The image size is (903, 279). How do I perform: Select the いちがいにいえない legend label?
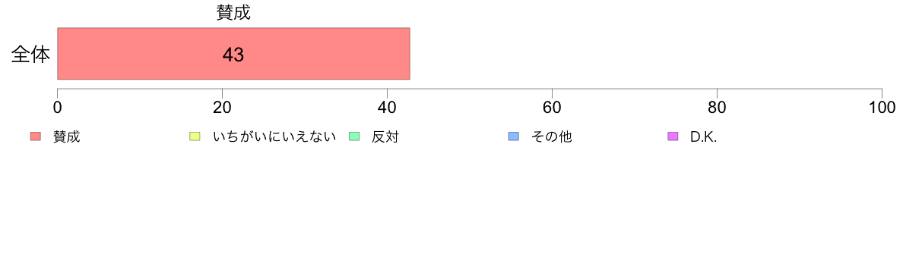coord(274,137)
